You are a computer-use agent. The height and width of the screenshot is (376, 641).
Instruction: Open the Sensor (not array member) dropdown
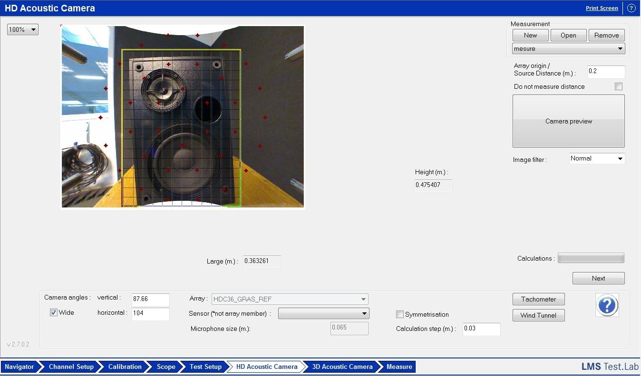point(324,313)
